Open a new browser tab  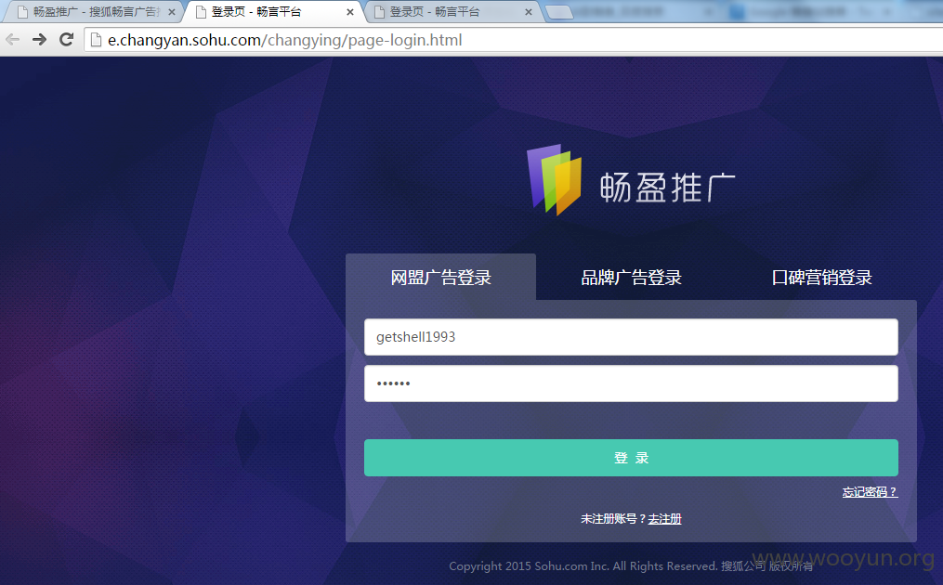tap(558, 13)
